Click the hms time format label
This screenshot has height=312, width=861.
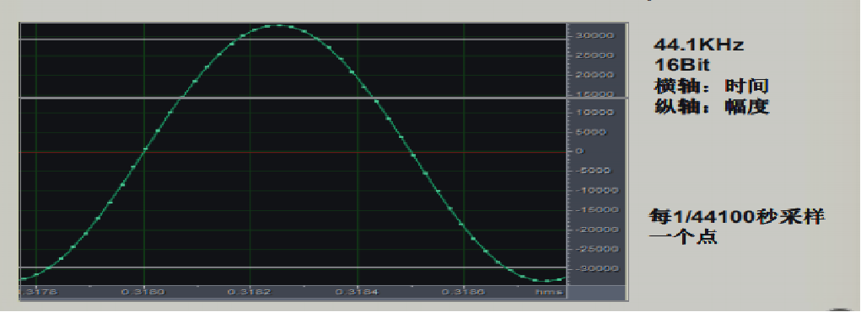point(549,293)
